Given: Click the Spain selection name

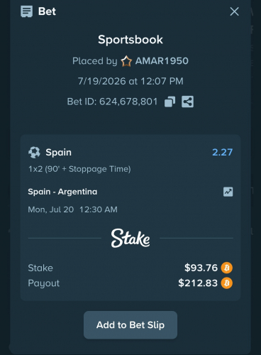Looking at the screenshot, I should click(x=58, y=152).
